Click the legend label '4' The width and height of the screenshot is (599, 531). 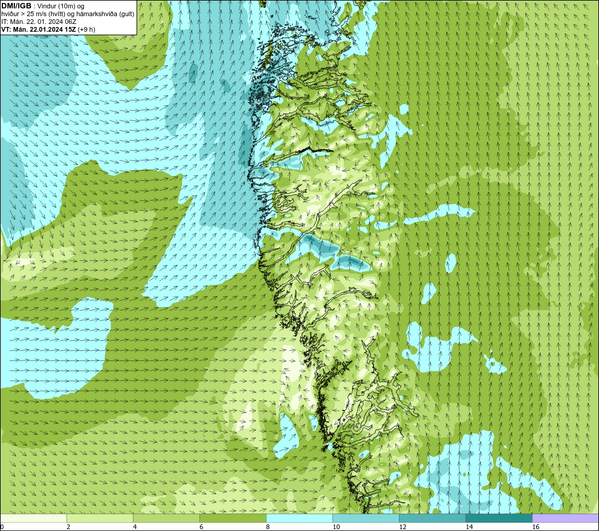coord(135,527)
